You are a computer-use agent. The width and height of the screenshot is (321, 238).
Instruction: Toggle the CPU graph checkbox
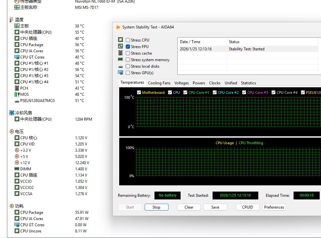(170, 93)
